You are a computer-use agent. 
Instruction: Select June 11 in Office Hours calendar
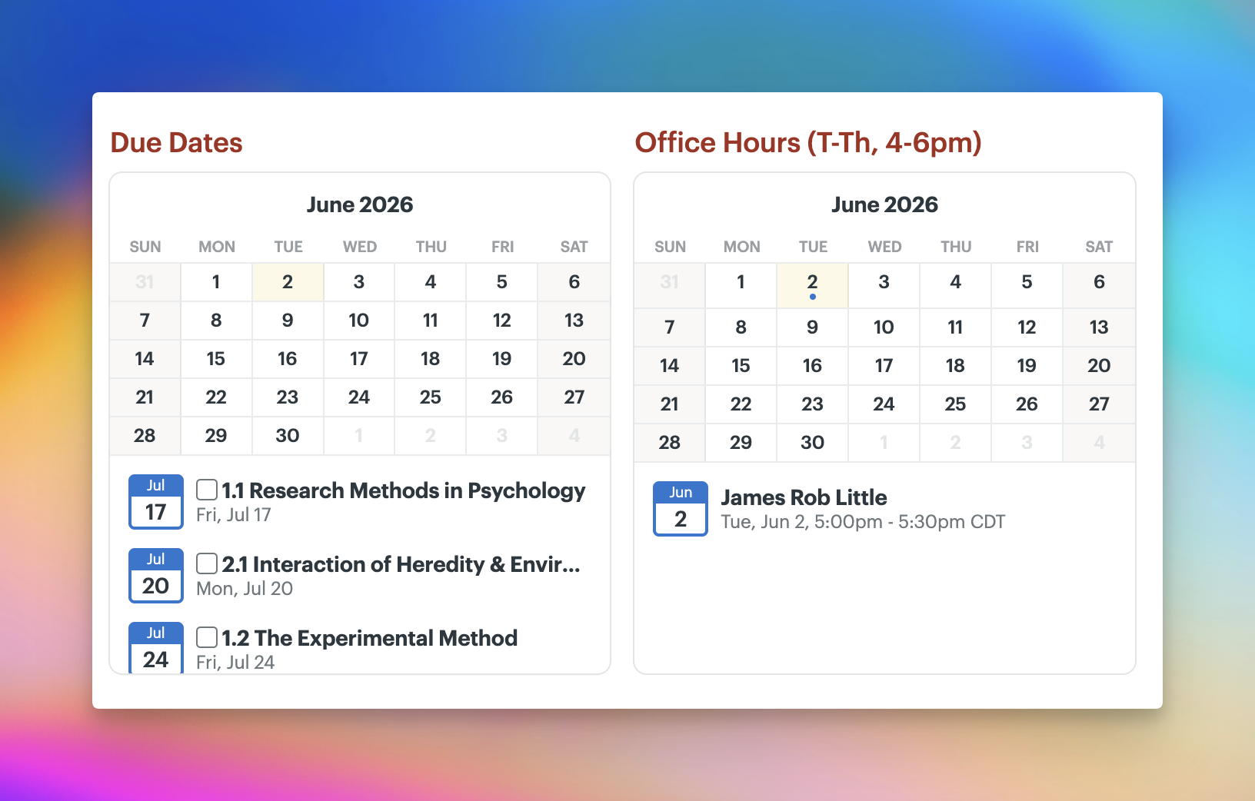point(956,327)
